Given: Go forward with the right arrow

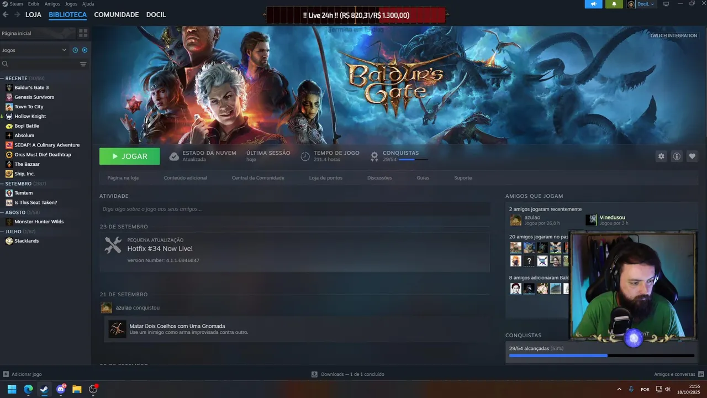Looking at the screenshot, I should point(17,15).
